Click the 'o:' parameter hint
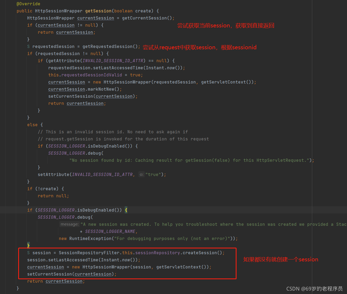The image size is (347, 294). click(x=142, y=174)
